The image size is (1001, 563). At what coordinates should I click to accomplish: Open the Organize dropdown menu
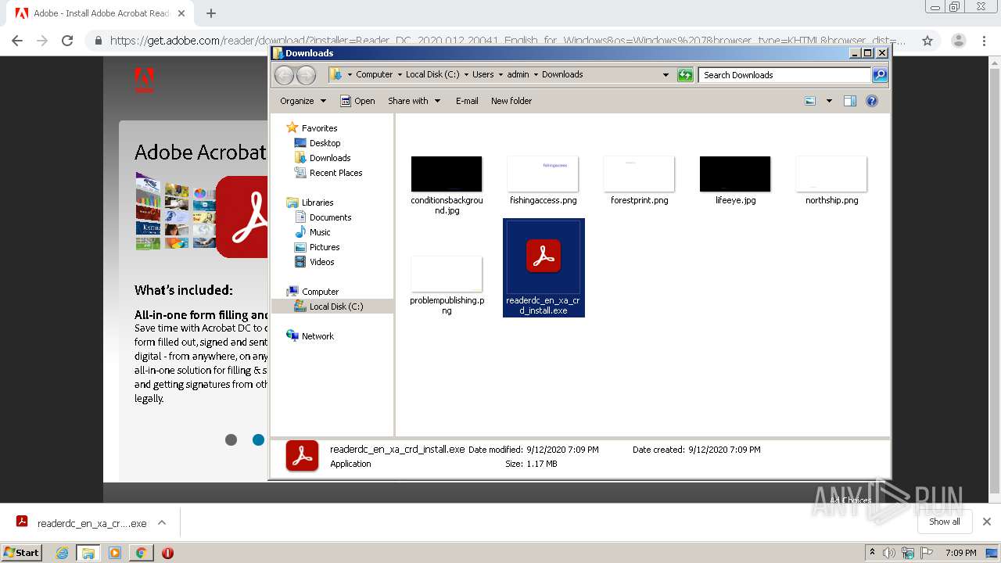(303, 101)
